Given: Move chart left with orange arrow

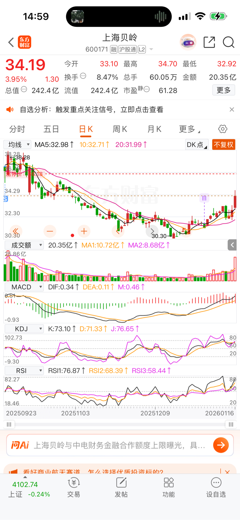Looking at the screenshot, I should point(118,231).
